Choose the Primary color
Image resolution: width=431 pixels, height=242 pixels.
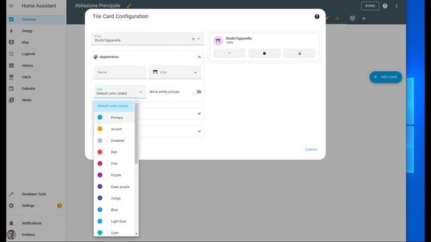[x=114, y=118]
